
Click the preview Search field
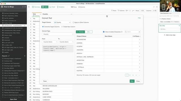[x=132, y=32]
